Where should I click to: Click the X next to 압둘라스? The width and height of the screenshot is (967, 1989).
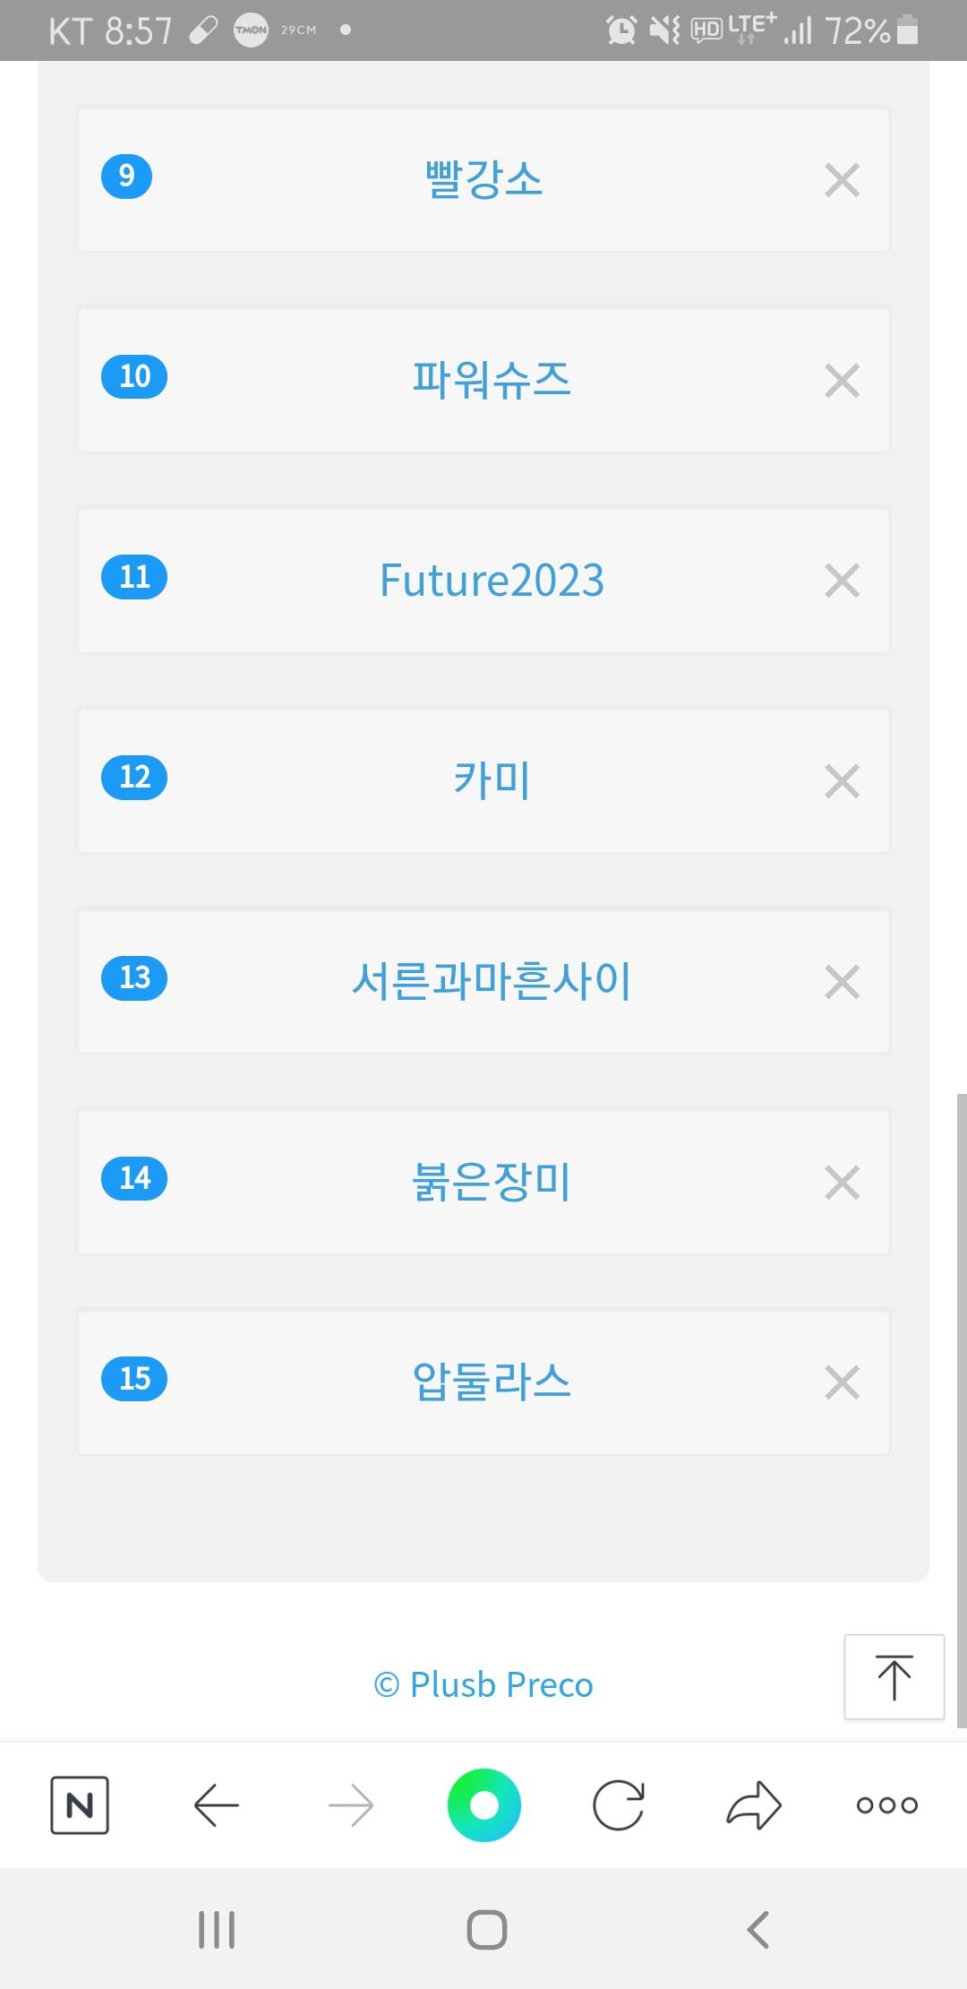click(842, 1382)
